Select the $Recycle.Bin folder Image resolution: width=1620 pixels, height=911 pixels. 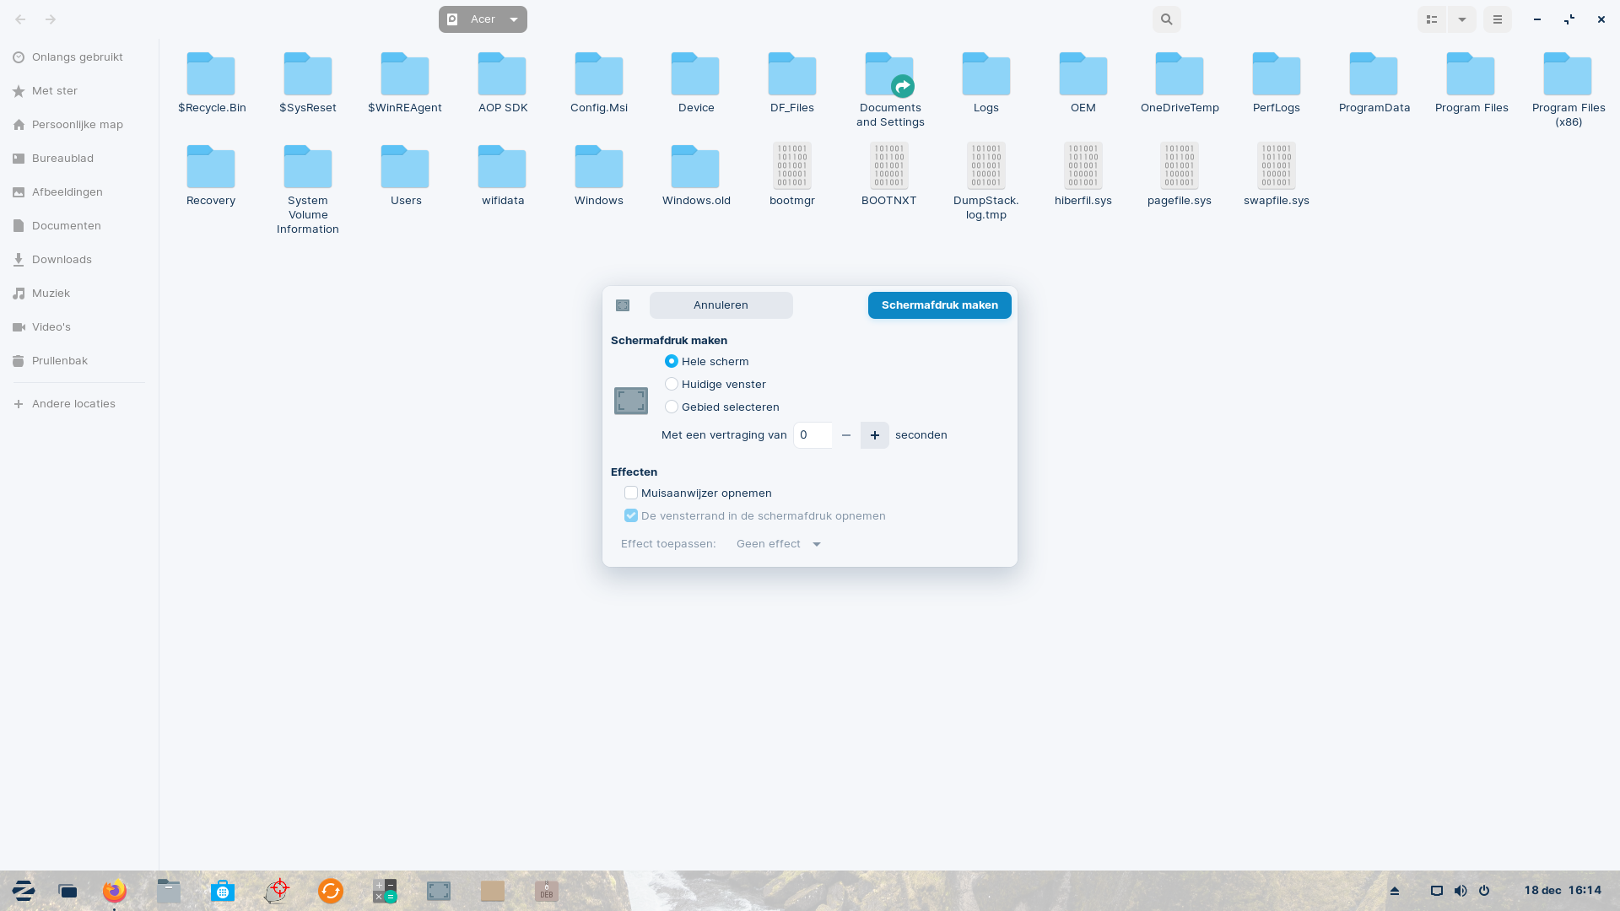pos(211,83)
